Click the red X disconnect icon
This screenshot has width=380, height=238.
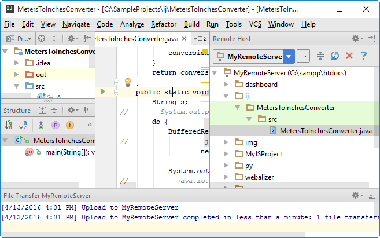click(349, 56)
